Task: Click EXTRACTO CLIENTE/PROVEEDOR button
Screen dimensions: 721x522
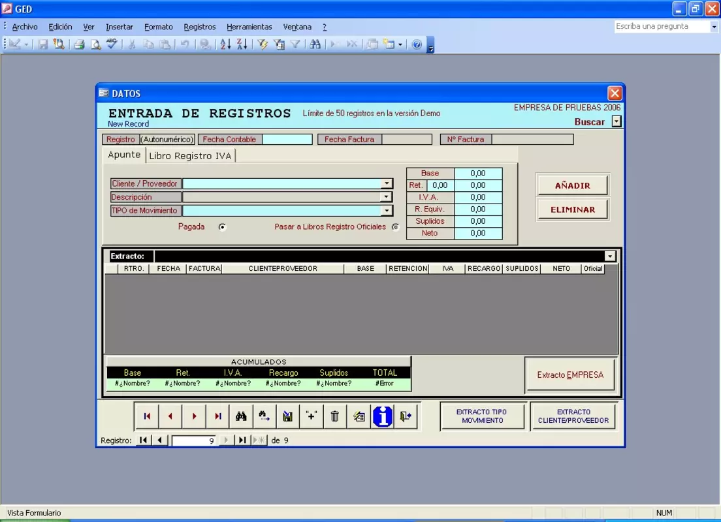Action: pyautogui.click(x=573, y=416)
